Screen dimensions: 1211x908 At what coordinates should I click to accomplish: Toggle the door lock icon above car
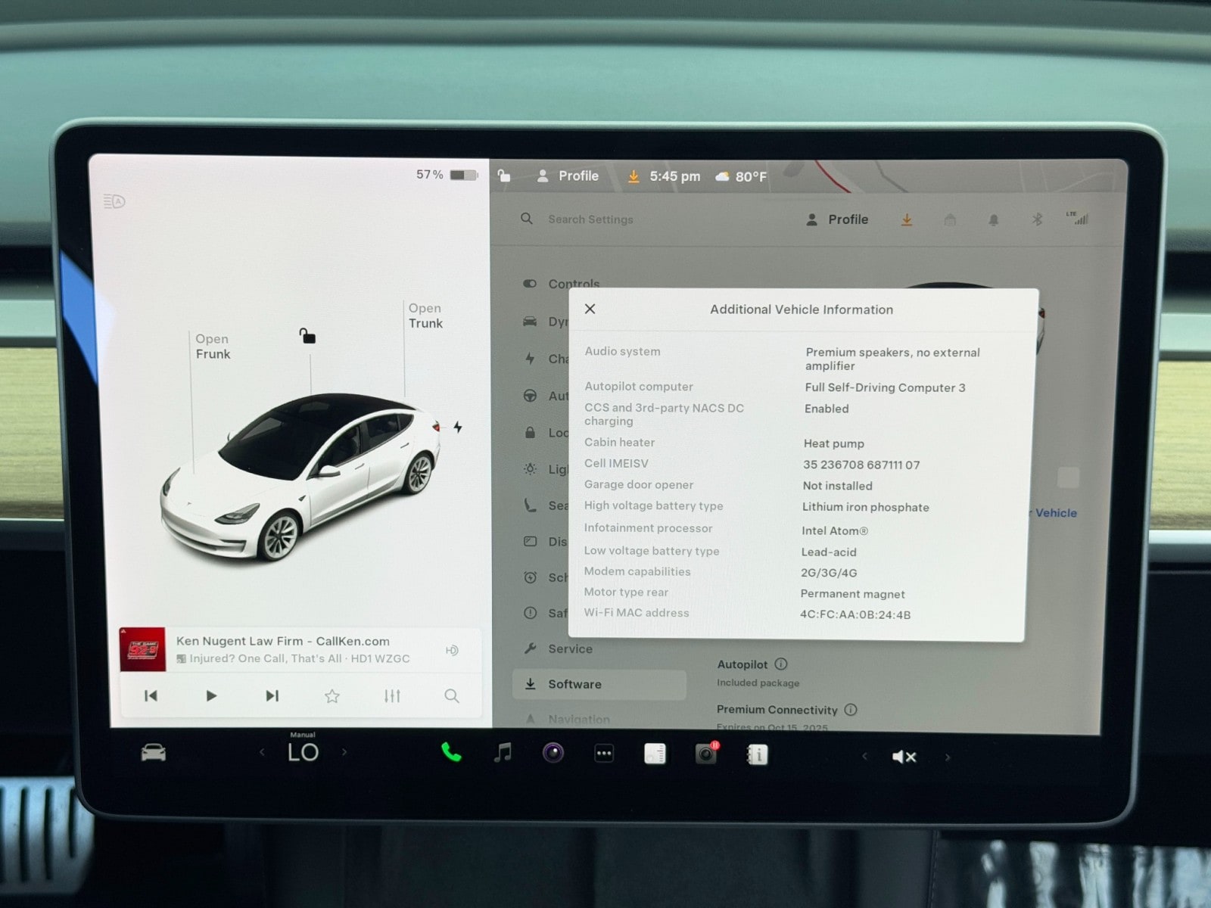pos(307,336)
